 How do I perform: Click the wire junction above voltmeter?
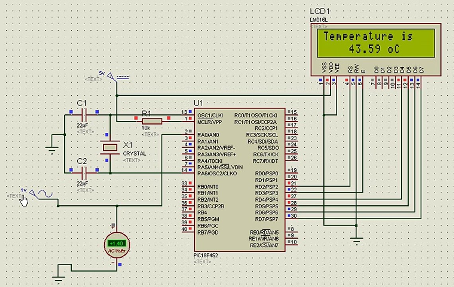click(117, 206)
